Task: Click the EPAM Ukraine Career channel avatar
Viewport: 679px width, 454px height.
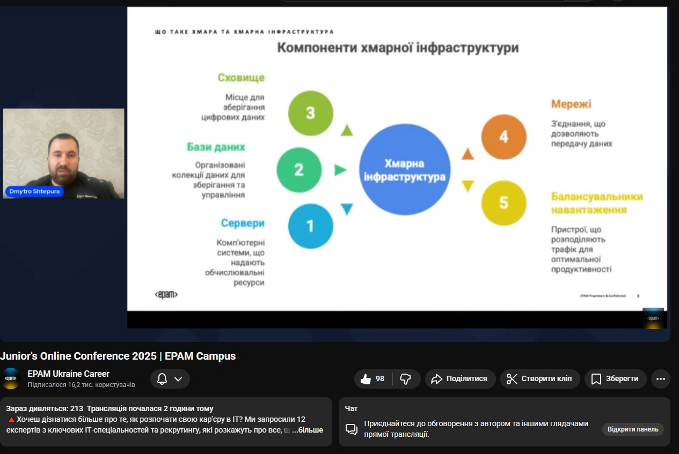Action: [x=11, y=378]
